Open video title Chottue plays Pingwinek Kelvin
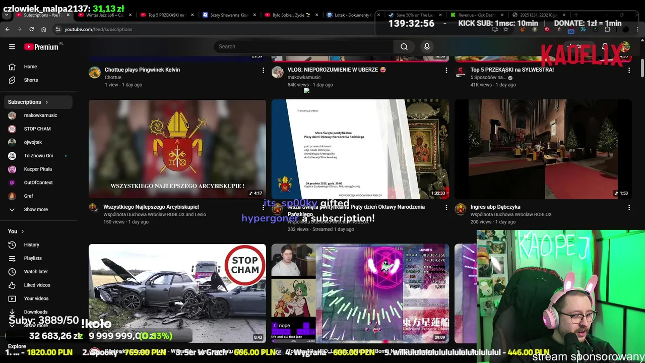Image resolution: width=645 pixels, height=363 pixels. tap(142, 70)
